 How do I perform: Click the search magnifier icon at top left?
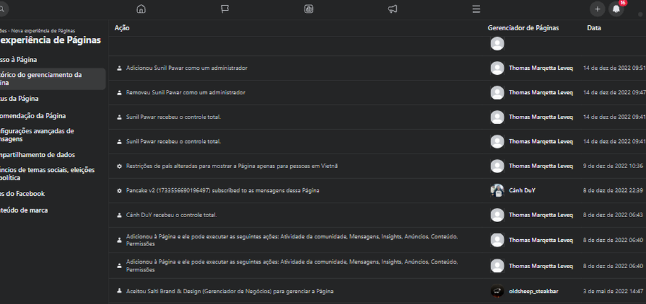(x=2, y=9)
